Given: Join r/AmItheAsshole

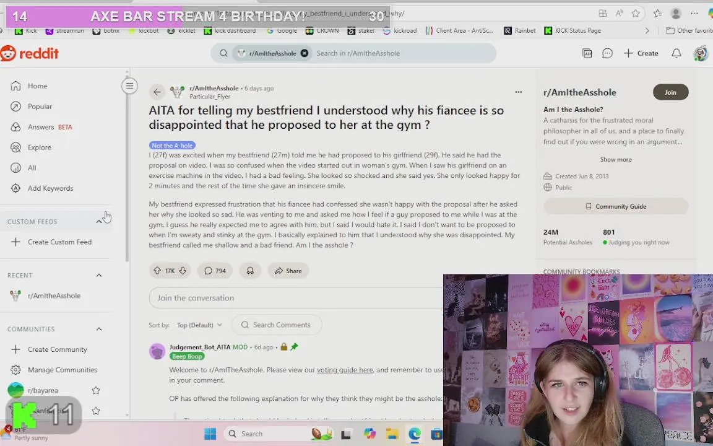Looking at the screenshot, I should (x=670, y=92).
